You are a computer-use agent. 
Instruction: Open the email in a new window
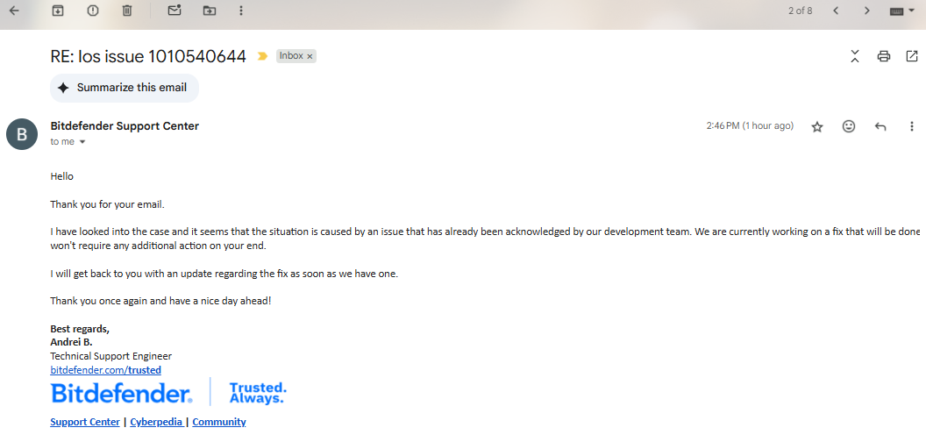click(912, 56)
